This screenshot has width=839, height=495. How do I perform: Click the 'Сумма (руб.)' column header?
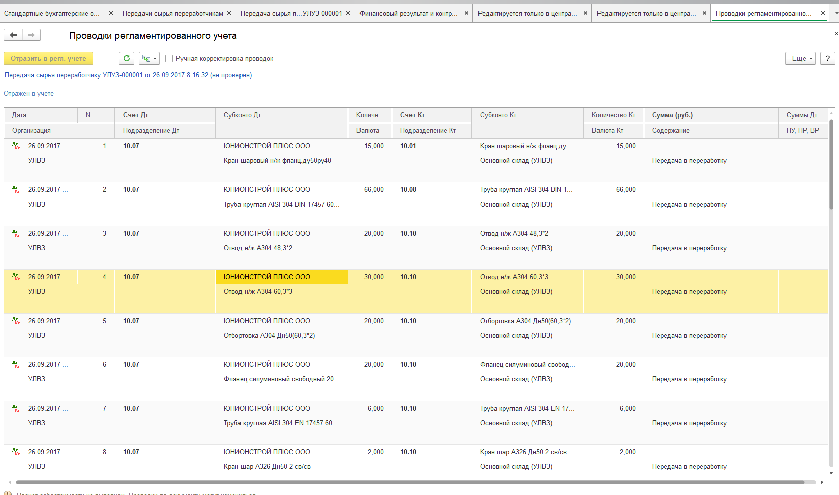pos(672,115)
